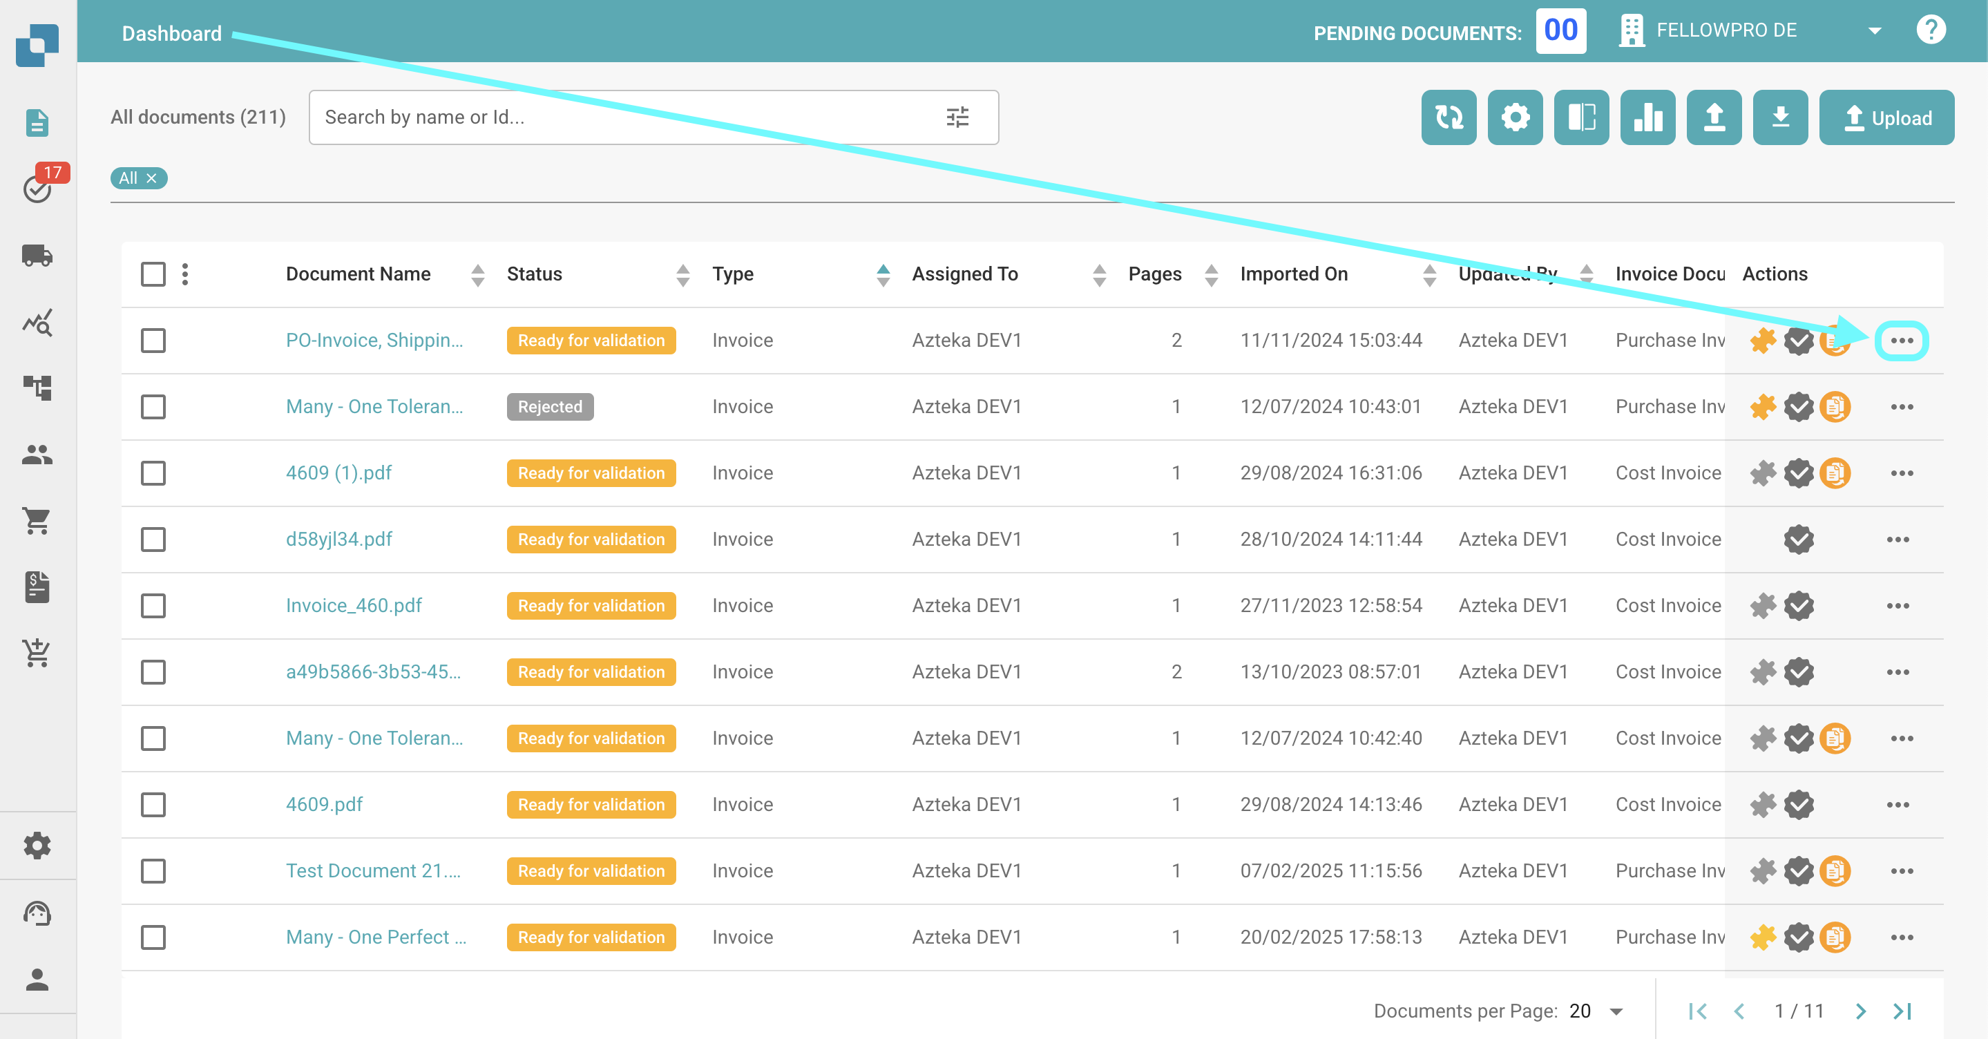Open the bar chart statistics button
This screenshot has width=1988, height=1039.
pyautogui.click(x=1647, y=117)
